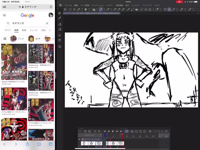Viewport: 200px width, 150px height.
Task: Select the fill bucket tool in command bar
Action: [136, 9]
